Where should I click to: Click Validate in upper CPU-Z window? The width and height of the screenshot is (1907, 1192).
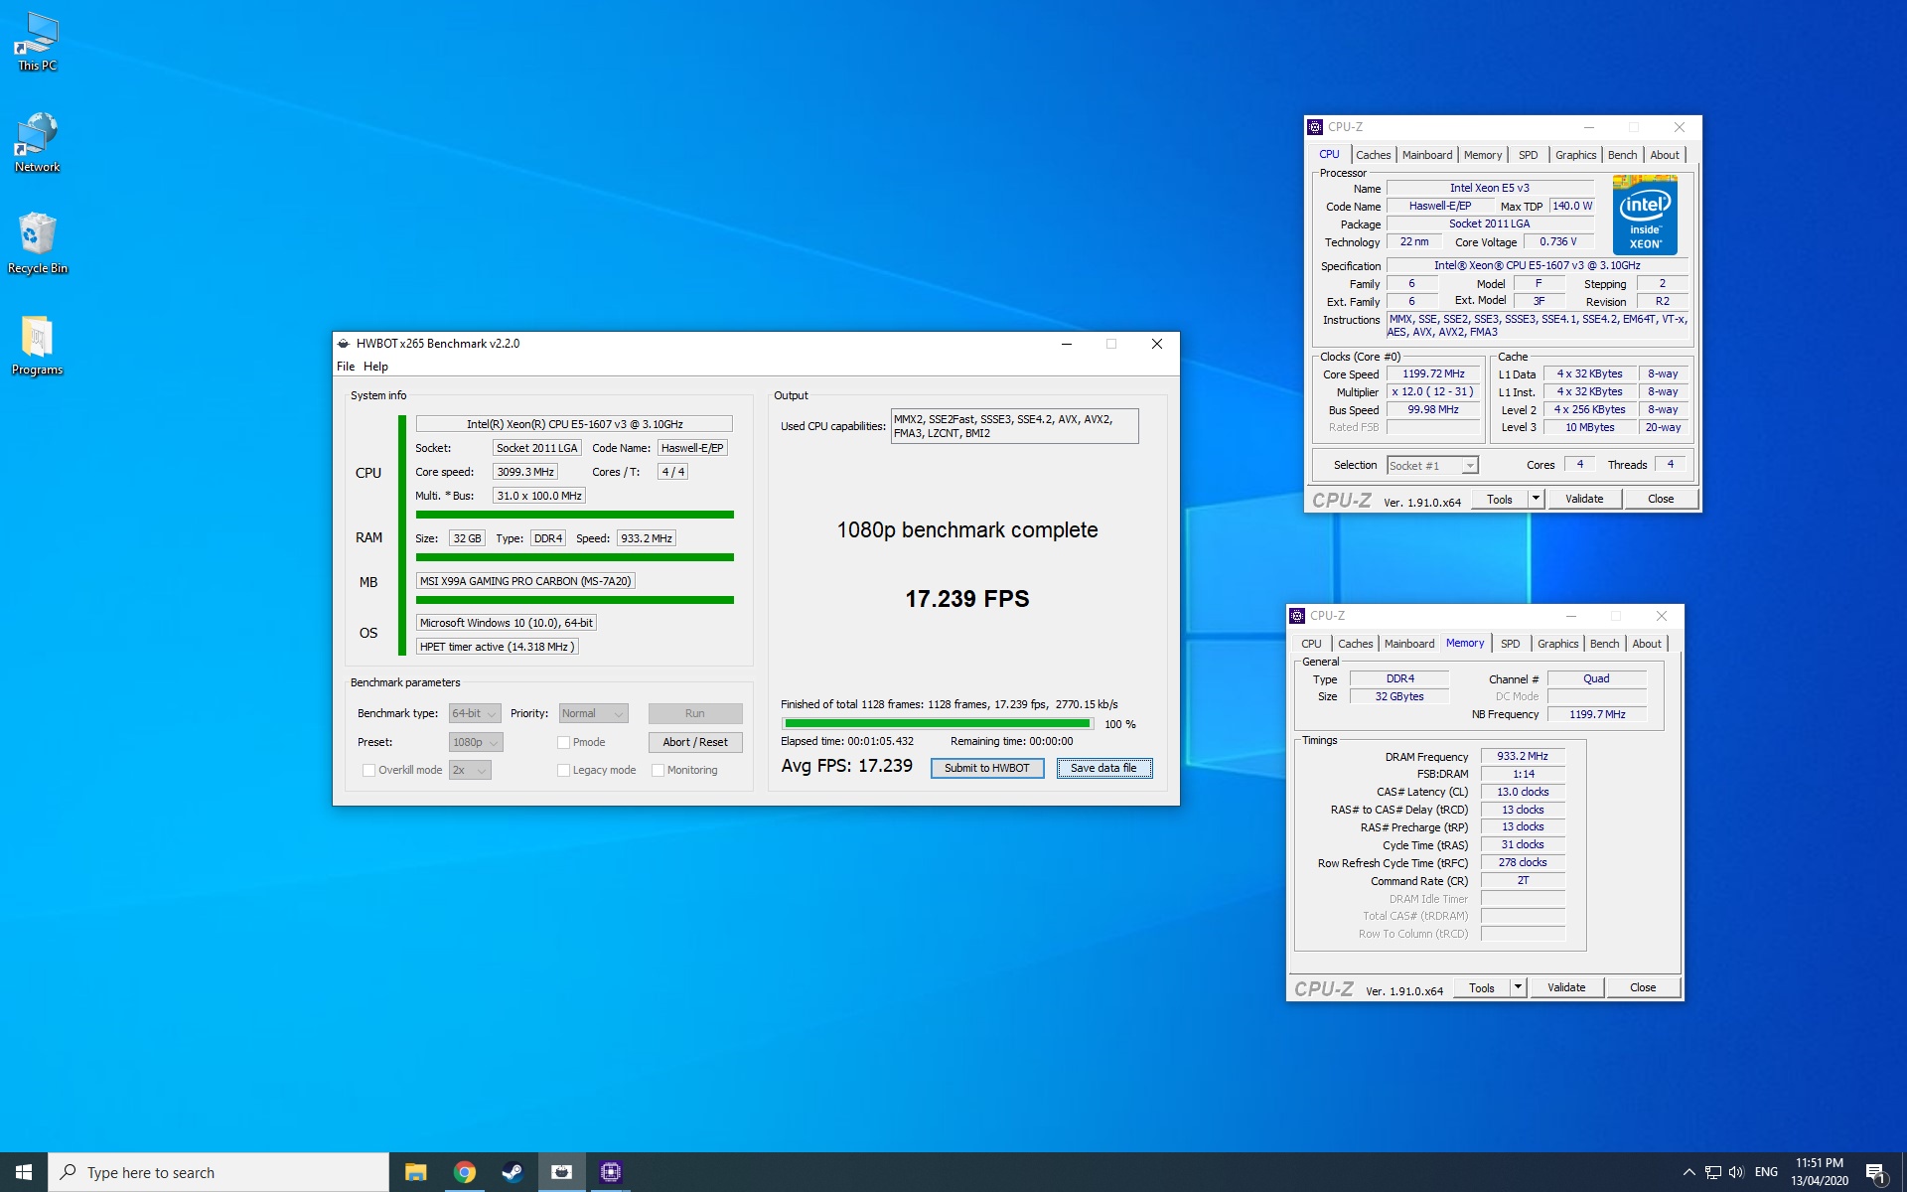1584,499
